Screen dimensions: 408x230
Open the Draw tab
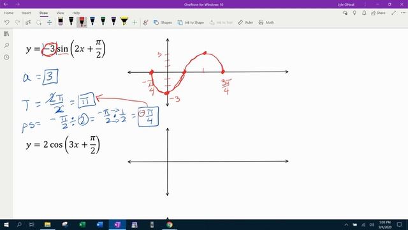pyautogui.click(x=43, y=13)
